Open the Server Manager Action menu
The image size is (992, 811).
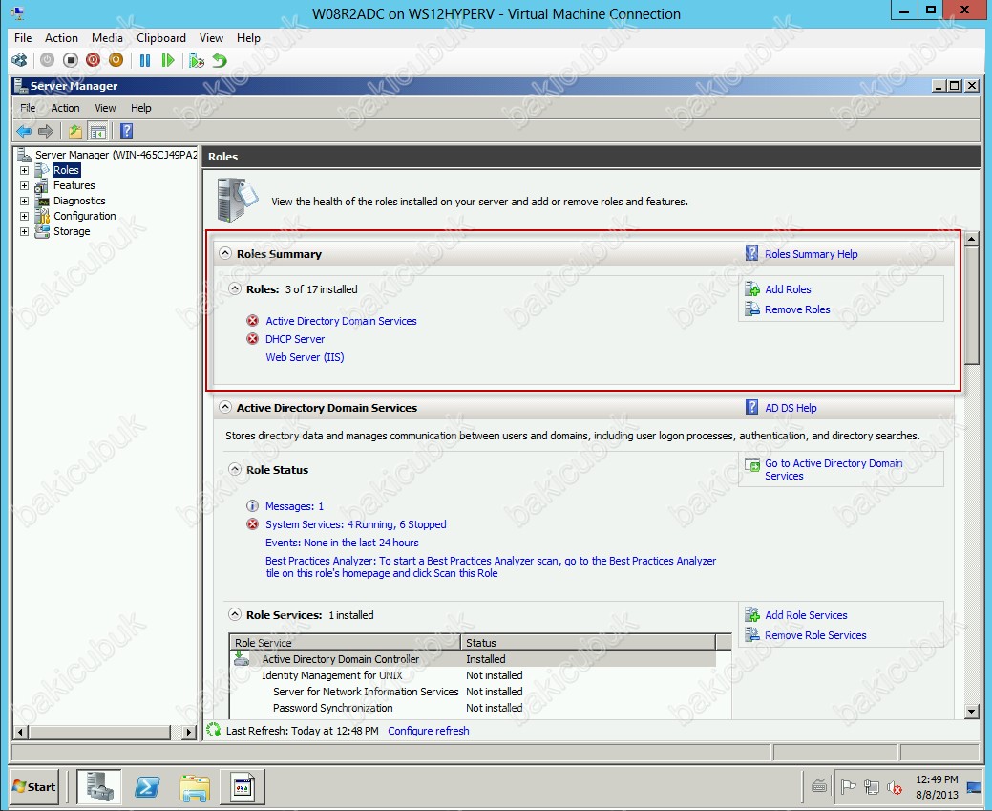point(65,108)
